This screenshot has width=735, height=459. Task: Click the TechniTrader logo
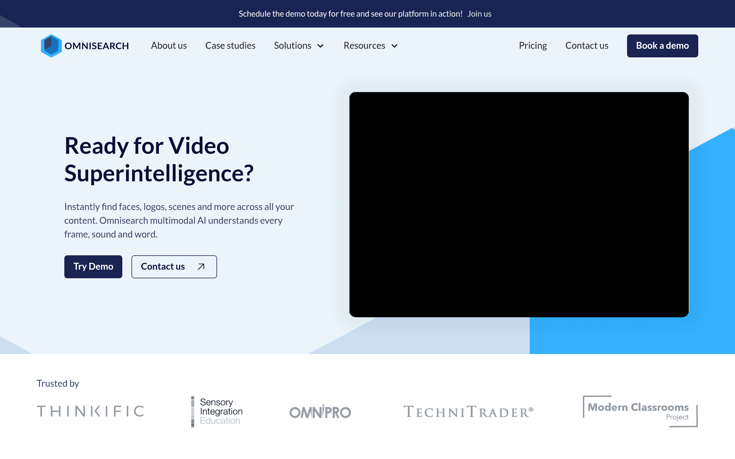(x=468, y=412)
